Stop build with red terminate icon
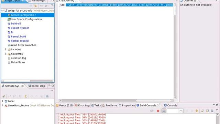Viewport: 220px width, 124px height. pos(158,111)
